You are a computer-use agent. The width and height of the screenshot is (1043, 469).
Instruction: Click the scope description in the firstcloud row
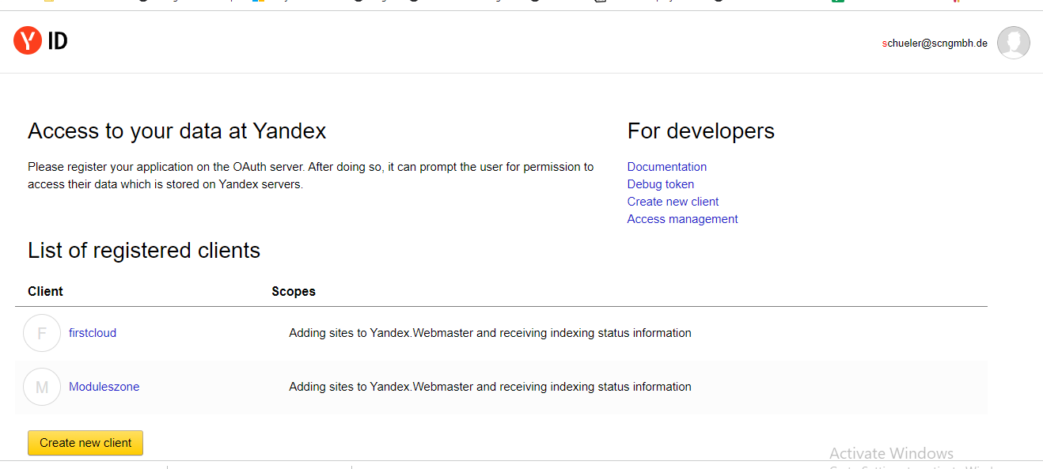490,333
